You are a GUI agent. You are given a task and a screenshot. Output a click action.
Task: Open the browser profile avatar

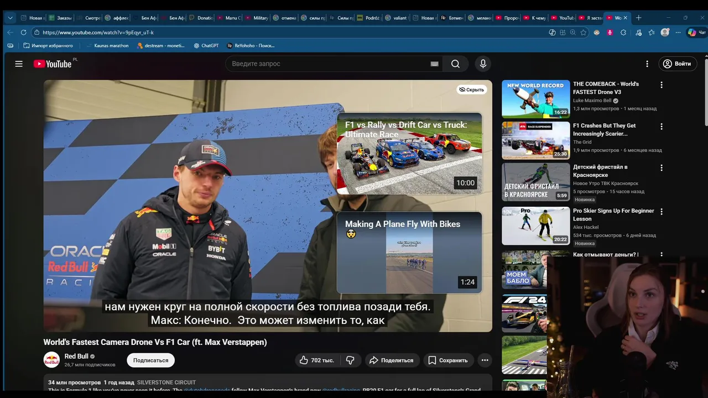pyautogui.click(x=665, y=33)
